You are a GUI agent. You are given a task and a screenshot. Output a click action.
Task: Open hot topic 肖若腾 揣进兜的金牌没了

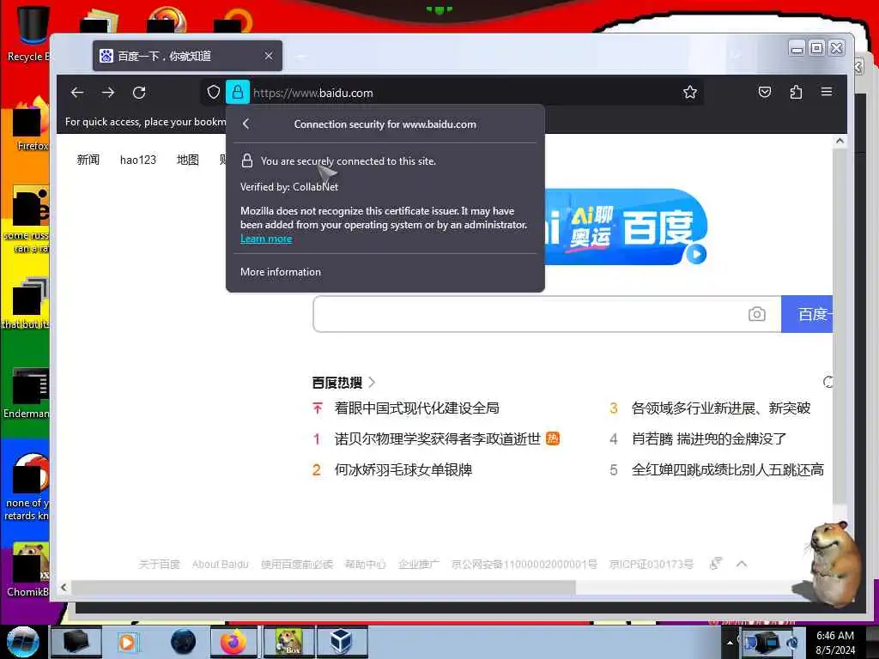tap(708, 438)
